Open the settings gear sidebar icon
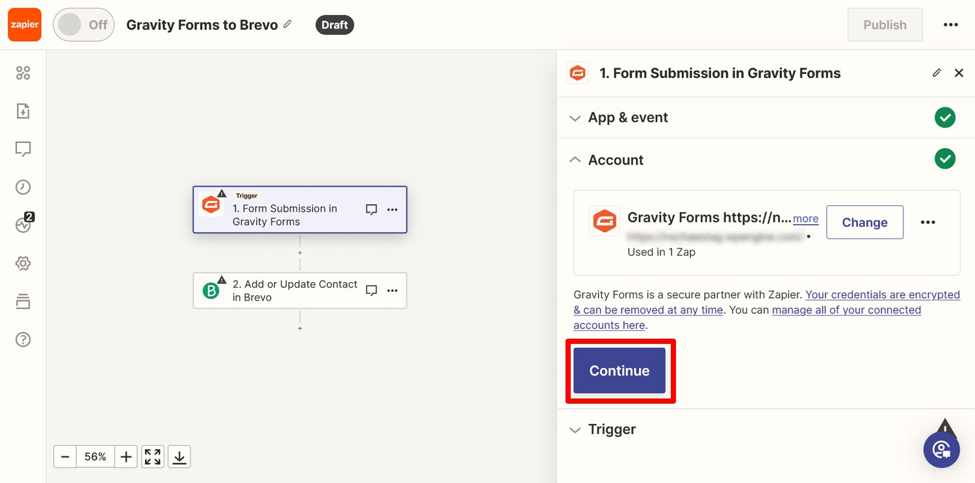The width and height of the screenshot is (975, 483). pyautogui.click(x=23, y=263)
